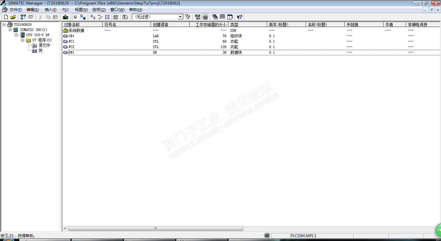Screen dimensions: 441x241
Task: Click PLCSIM.MPI.1 in the status bar
Action: click(303, 236)
